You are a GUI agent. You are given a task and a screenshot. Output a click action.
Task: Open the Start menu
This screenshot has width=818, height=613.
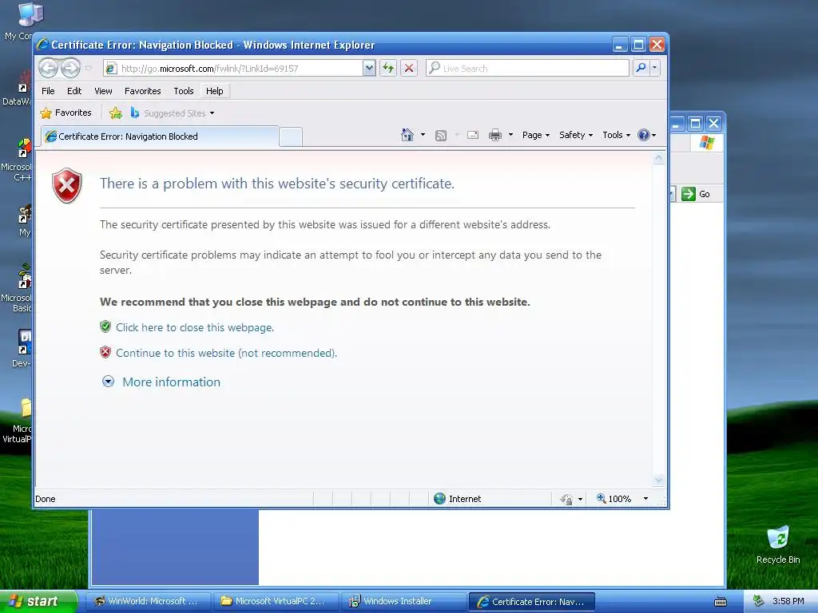[38, 602]
